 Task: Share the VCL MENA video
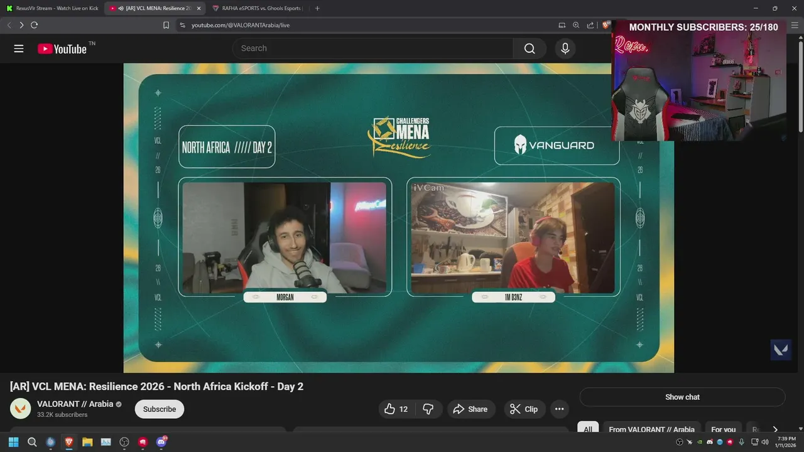470,409
